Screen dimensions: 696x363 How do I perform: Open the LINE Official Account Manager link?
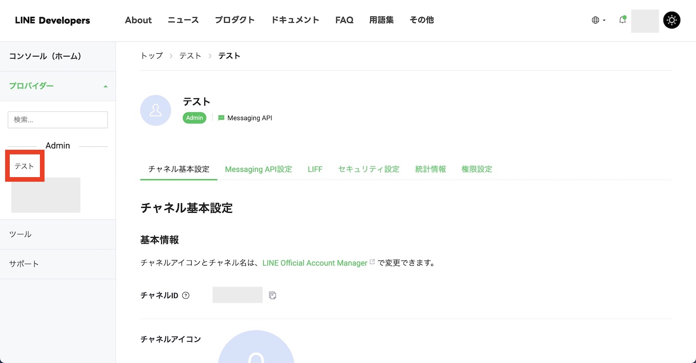pyautogui.click(x=315, y=263)
